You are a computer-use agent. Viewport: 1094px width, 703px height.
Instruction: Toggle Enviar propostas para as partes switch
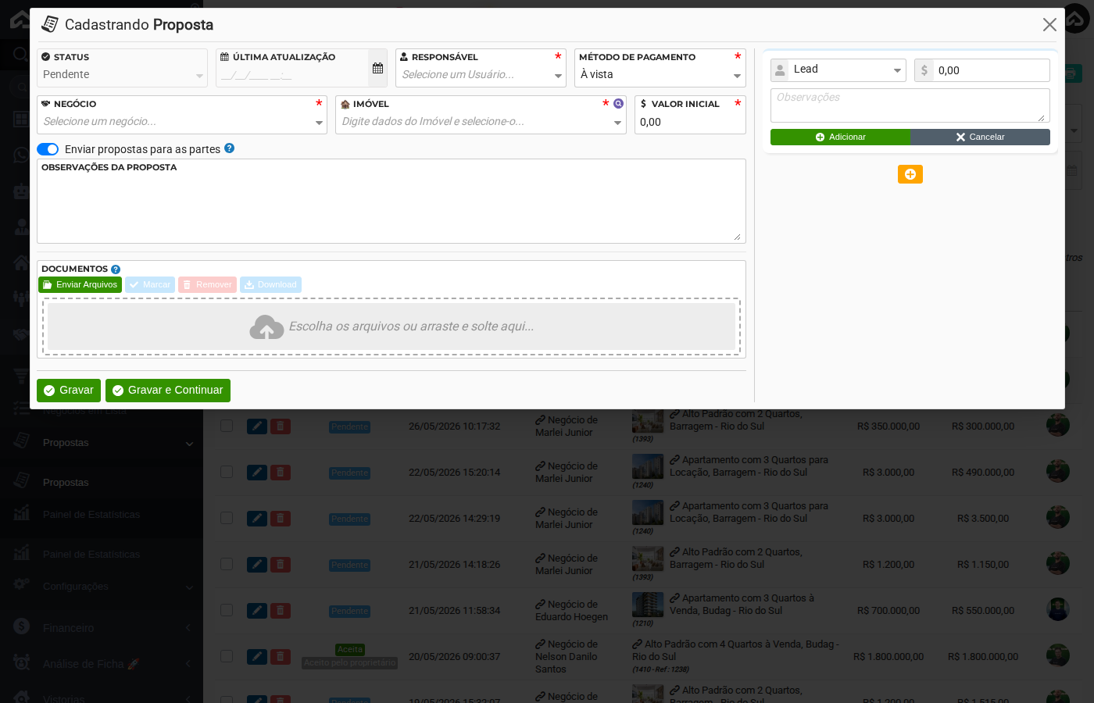(48, 149)
